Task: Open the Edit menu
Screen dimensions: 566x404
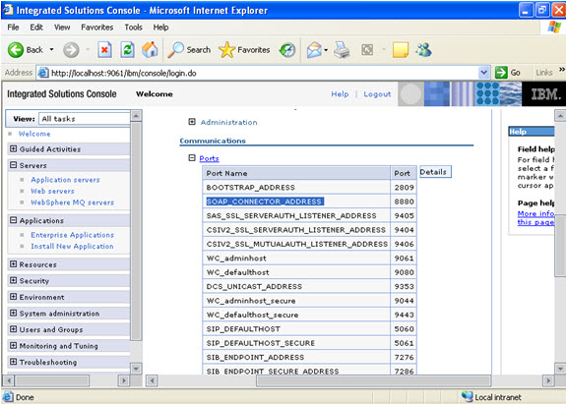Action: (x=36, y=28)
